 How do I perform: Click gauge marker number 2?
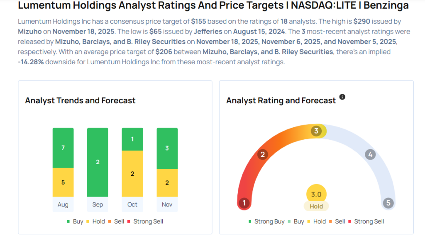click(262, 155)
